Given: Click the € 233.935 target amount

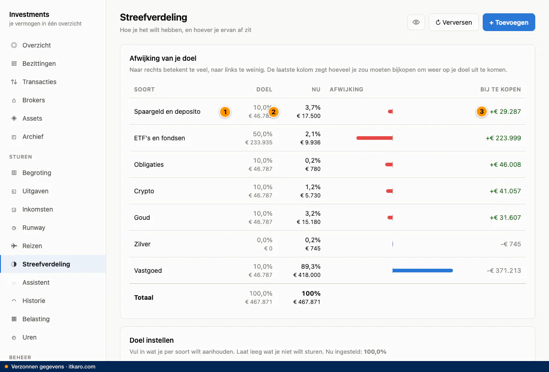Looking at the screenshot, I should 258,143.
